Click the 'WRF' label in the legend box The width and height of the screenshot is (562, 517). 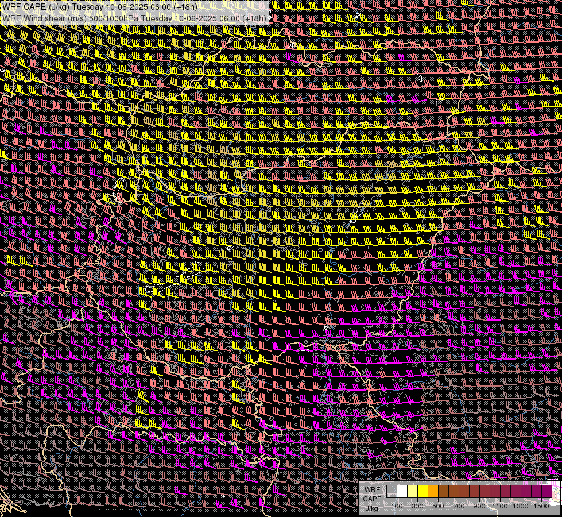click(x=373, y=490)
